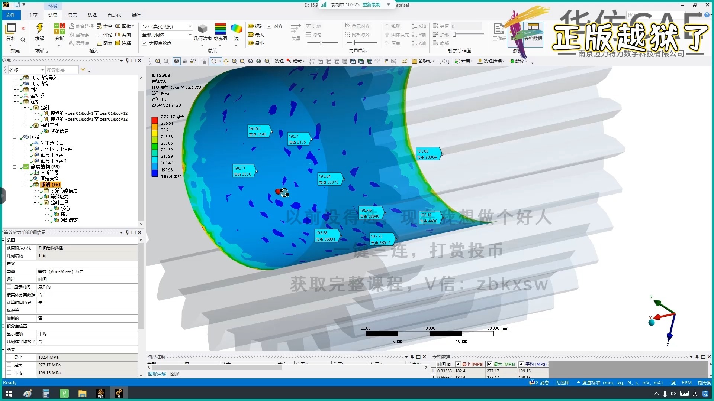The width and height of the screenshot is (714, 401).
Task: Select Pressure (压力) in the outline tree
Action: click(65, 214)
